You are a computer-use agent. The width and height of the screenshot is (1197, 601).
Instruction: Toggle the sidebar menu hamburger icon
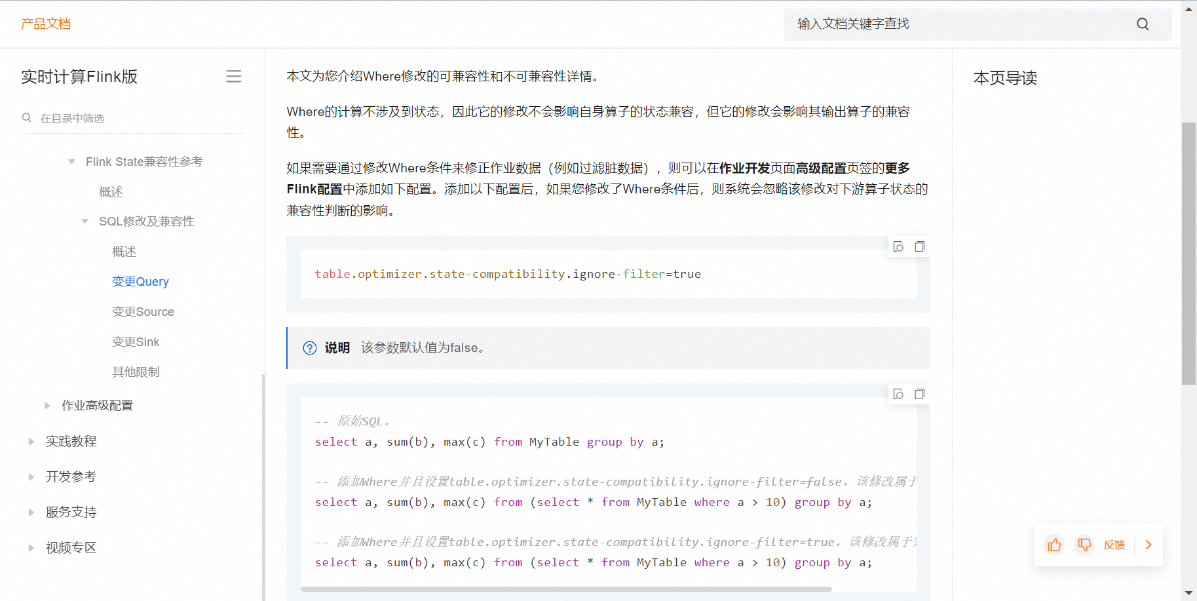234,77
